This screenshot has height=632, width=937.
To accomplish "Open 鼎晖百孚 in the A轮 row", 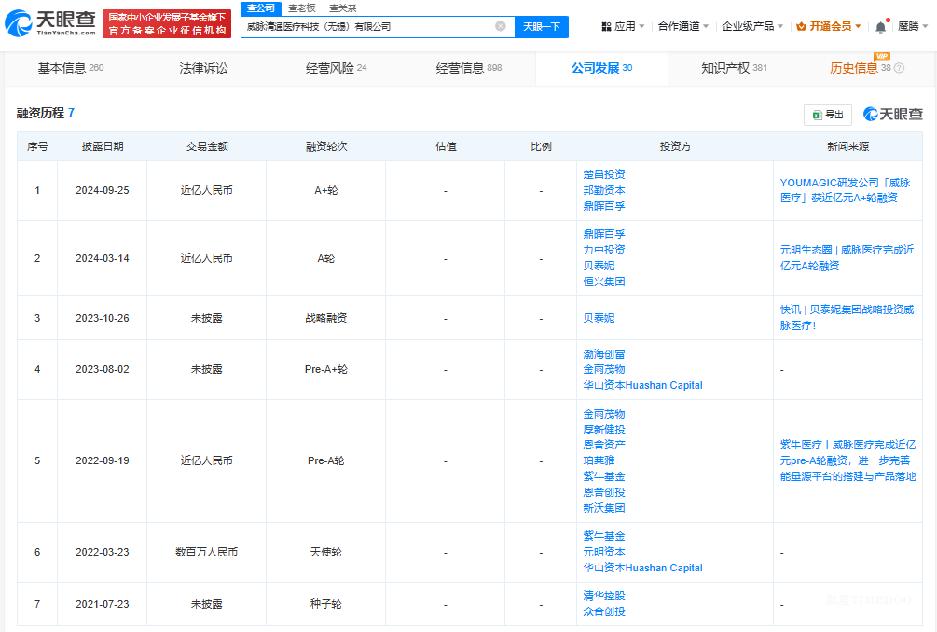I will (604, 234).
